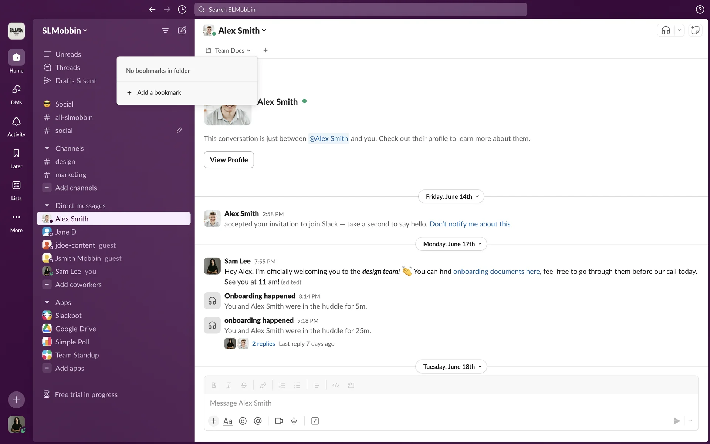Click the compose new message icon
The height and width of the screenshot is (444, 710).
182,31
